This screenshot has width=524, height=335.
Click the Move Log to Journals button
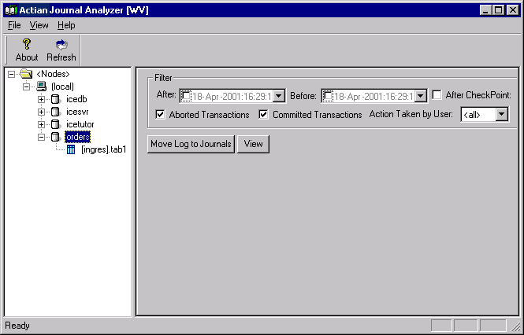point(191,144)
